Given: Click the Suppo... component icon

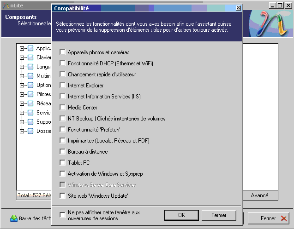Looking at the screenshot, I should [x=30, y=122].
